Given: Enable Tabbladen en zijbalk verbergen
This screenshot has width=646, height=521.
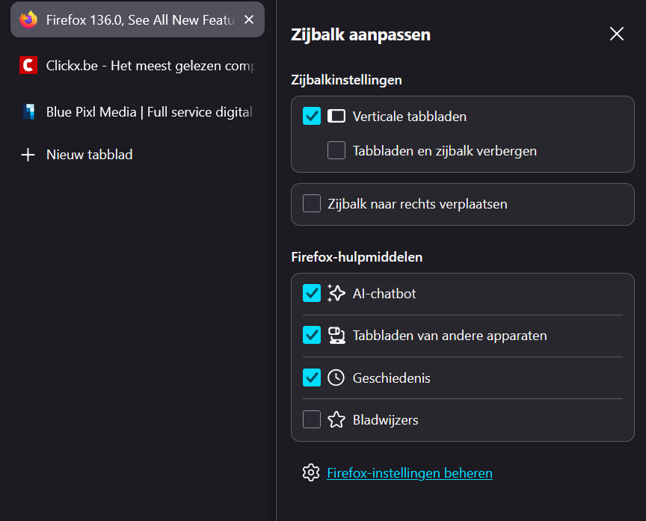Looking at the screenshot, I should 336,150.
